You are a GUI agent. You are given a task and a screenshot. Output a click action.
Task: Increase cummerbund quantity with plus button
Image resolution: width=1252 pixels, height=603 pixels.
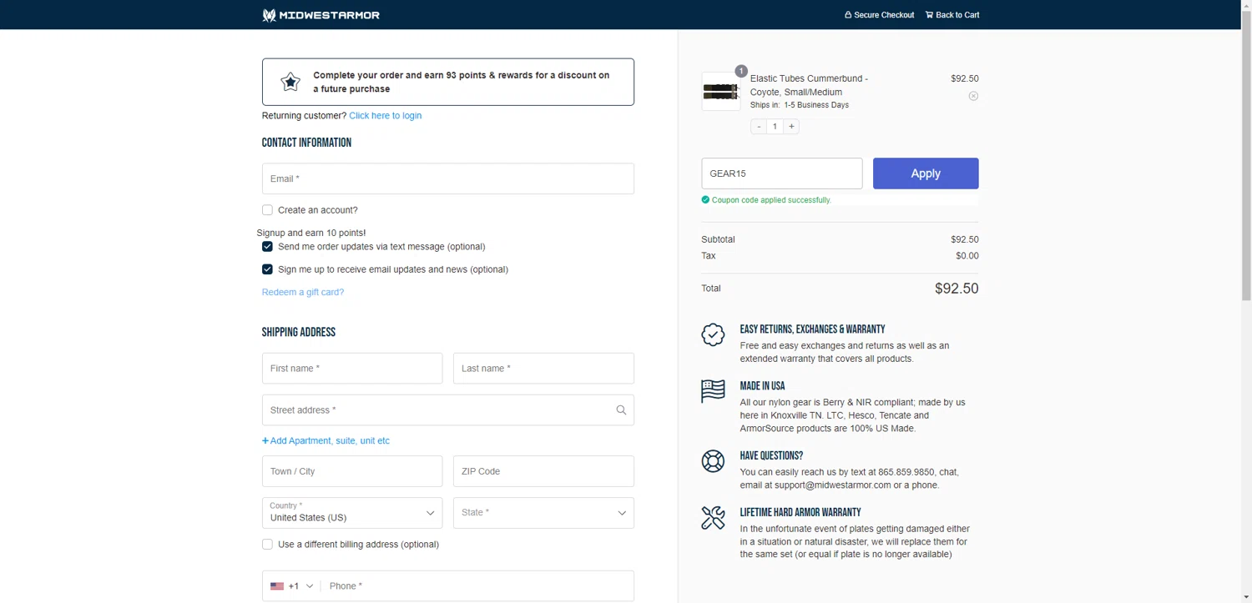(791, 127)
